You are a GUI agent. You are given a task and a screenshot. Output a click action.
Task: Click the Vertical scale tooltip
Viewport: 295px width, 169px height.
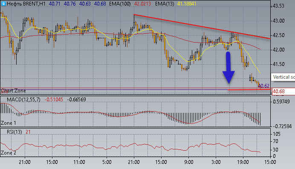(283, 77)
